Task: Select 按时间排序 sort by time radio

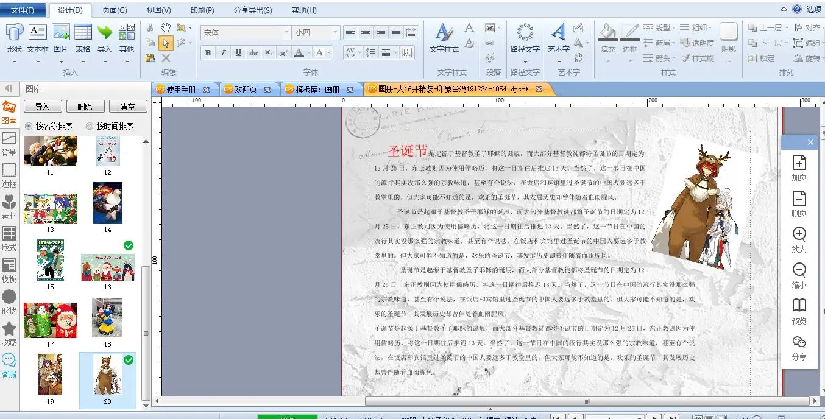Action: click(90, 126)
